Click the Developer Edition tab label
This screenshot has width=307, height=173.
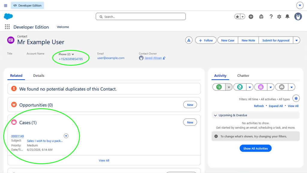(x=27, y=5)
